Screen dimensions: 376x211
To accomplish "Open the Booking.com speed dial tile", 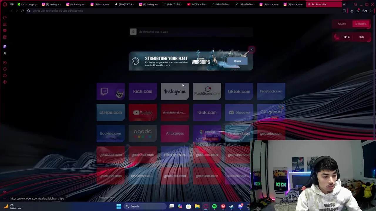I will click(110, 133).
